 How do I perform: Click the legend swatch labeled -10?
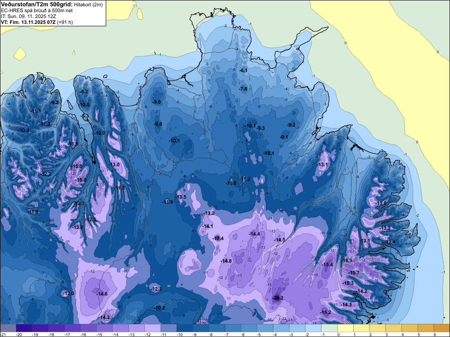point(185,328)
